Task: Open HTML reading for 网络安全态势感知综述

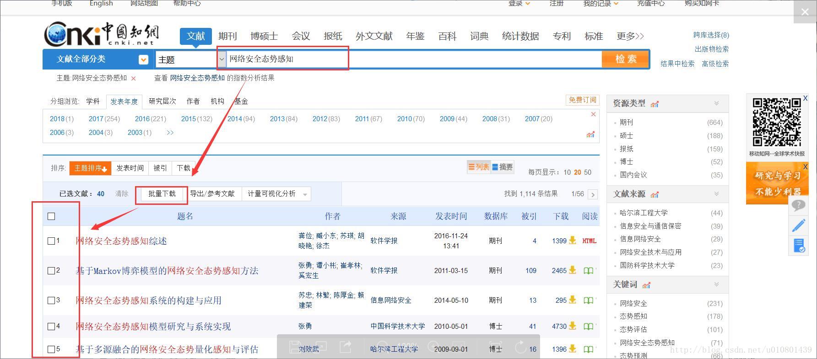Action: click(x=590, y=241)
